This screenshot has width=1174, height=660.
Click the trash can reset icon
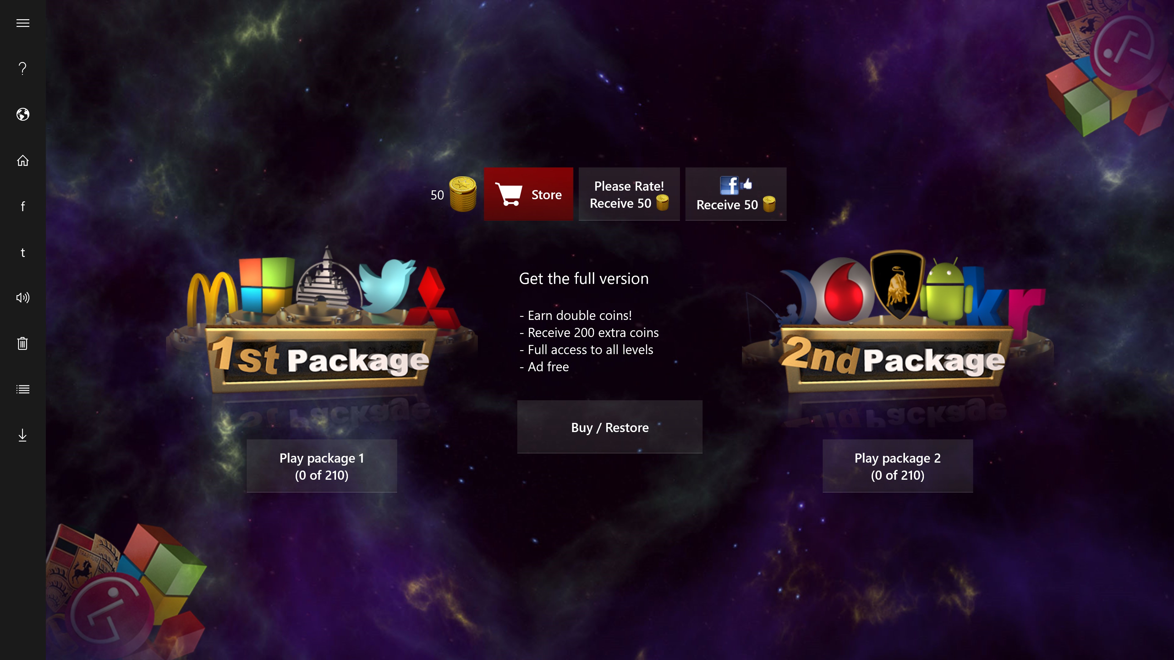[x=23, y=343]
